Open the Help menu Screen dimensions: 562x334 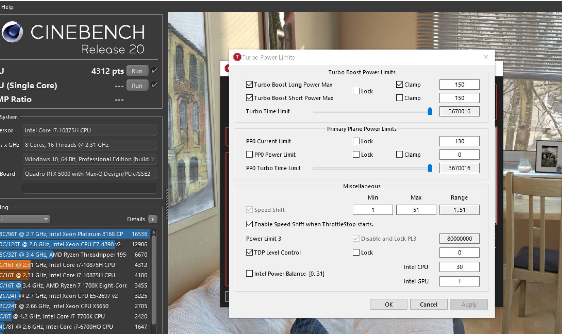7,7
